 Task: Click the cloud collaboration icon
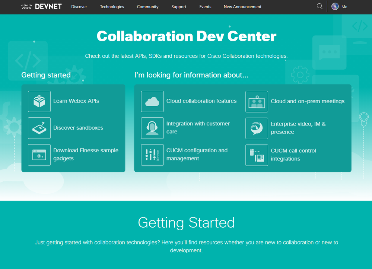(x=152, y=101)
